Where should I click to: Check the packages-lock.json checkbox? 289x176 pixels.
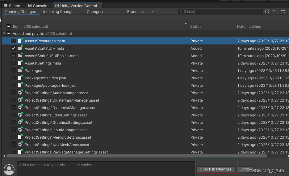(14, 85)
